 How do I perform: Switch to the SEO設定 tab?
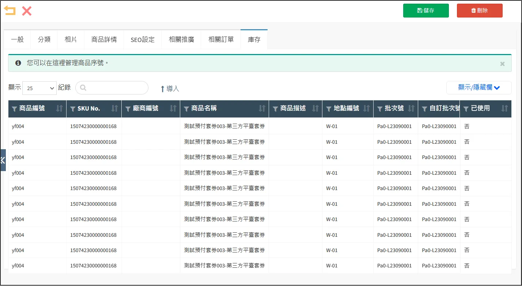click(143, 39)
